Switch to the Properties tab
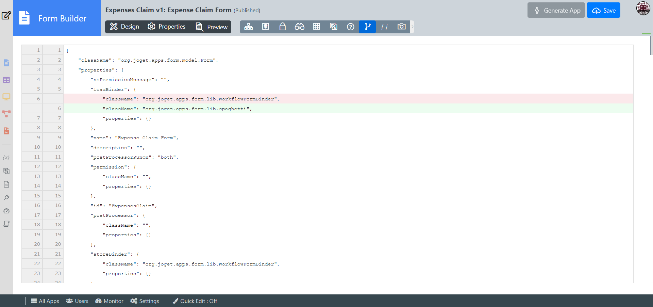 tap(167, 27)
